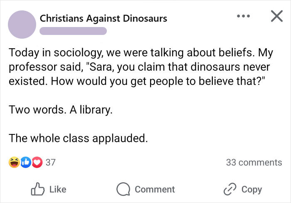View who reacted via the 37 count
Screen dimensions: 291x203
tap(50, 163)
